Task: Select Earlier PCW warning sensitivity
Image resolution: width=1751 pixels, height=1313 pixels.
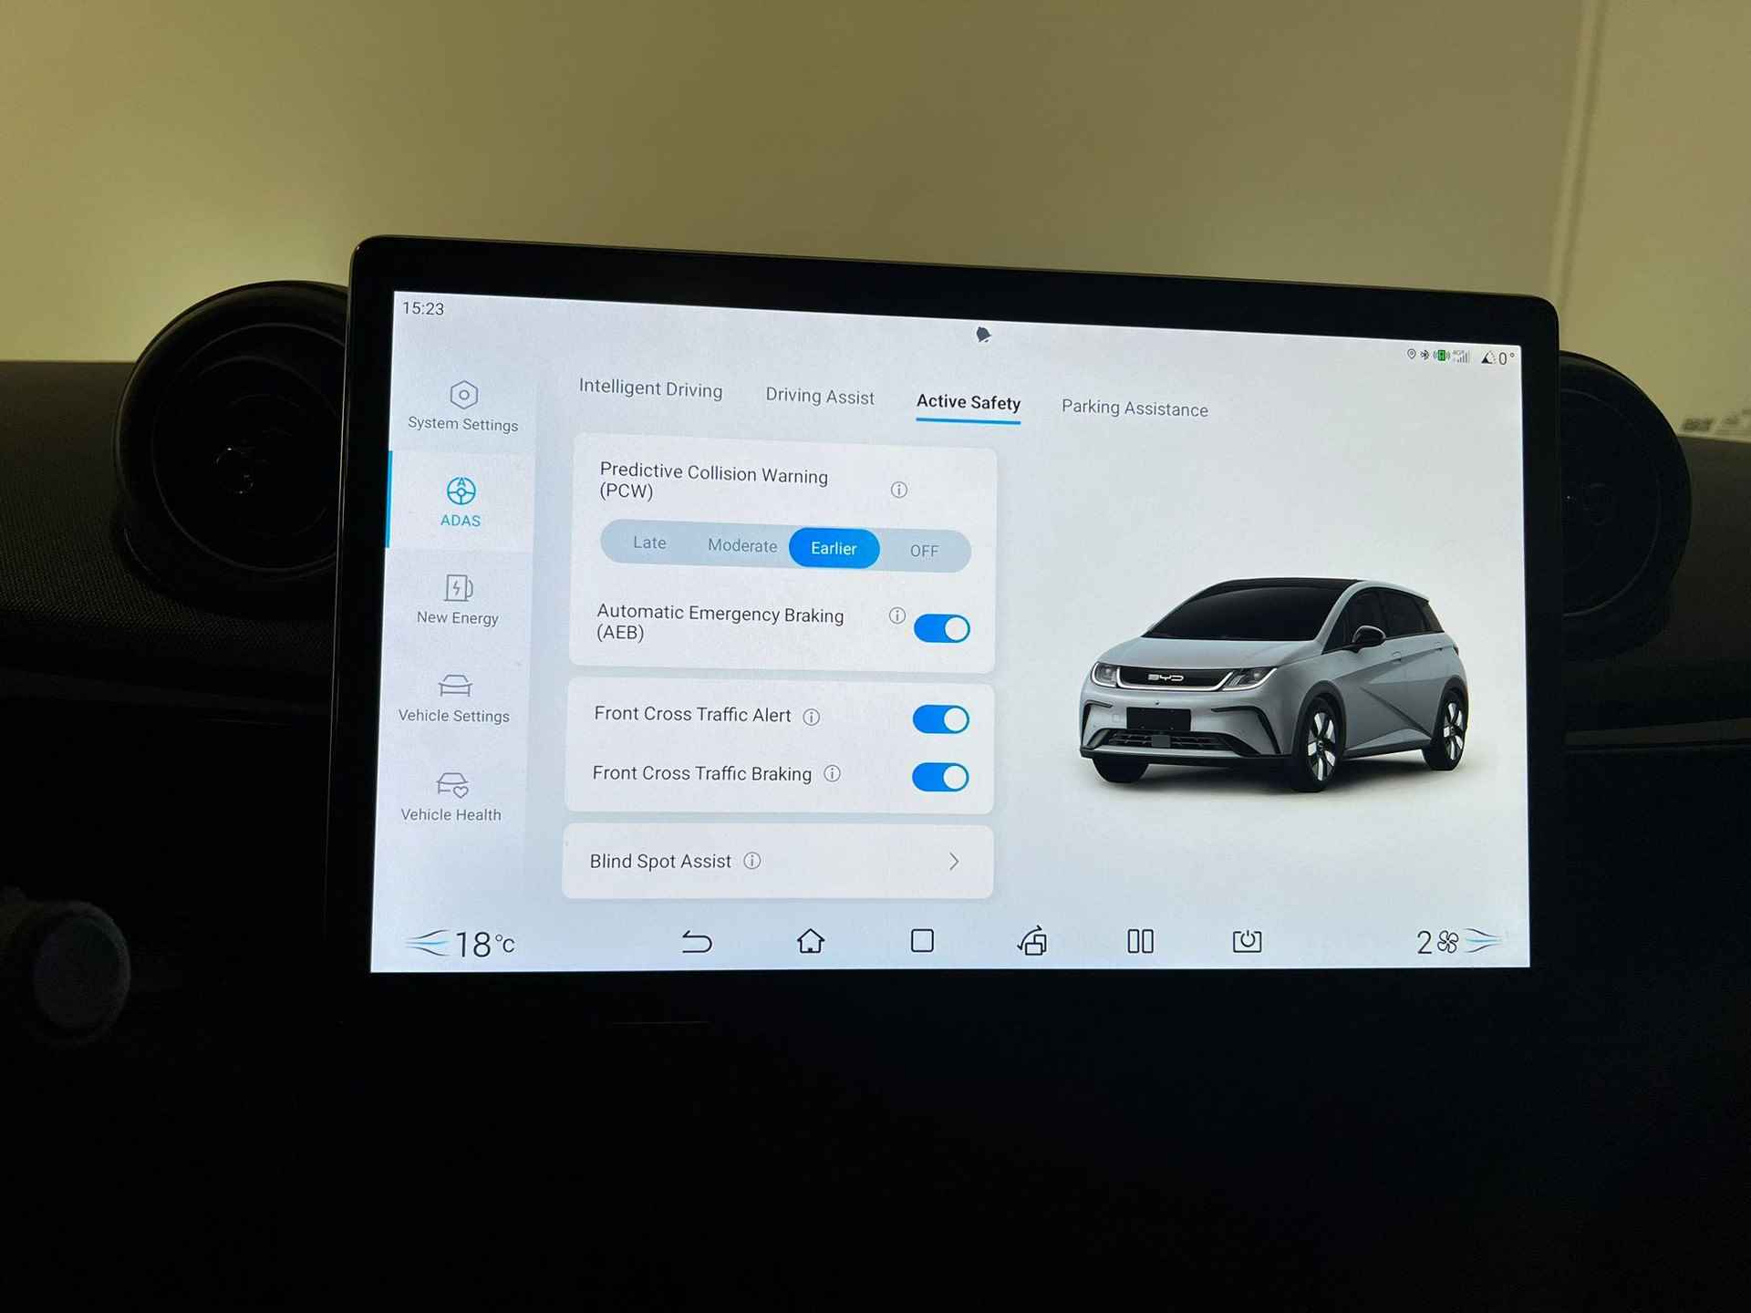Action: tap(833, 544)
